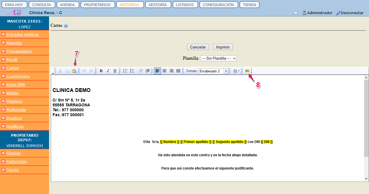Click the yellow [P] placeholder insert icon
Image resolution: width=369 pixels, height=194 pixels.
(x=247, y=71)
